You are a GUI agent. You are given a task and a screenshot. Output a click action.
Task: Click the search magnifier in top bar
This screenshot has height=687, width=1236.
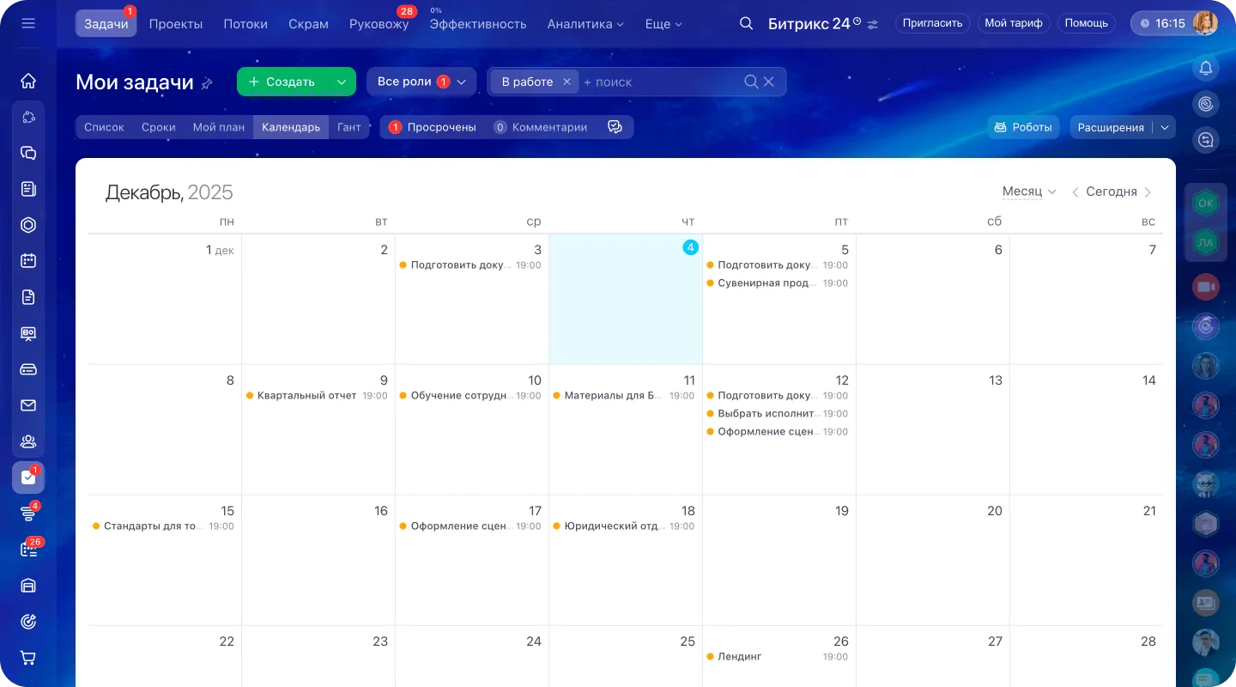[746, 24]
